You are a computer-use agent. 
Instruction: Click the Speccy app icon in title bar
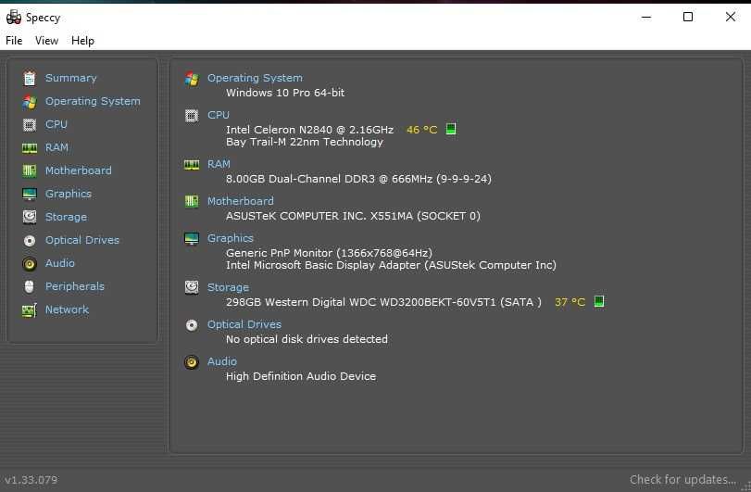tap(13, 18)
